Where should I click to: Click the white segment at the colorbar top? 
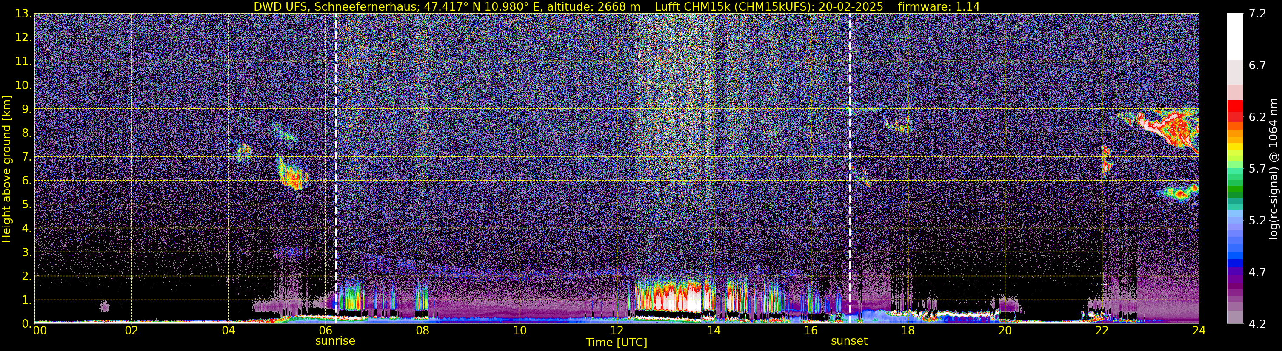pyautogui.click(x=1235, y=36)
